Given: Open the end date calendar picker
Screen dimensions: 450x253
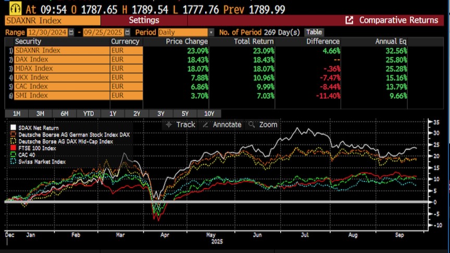Looking at the screenshot, I should click(114, 32).
